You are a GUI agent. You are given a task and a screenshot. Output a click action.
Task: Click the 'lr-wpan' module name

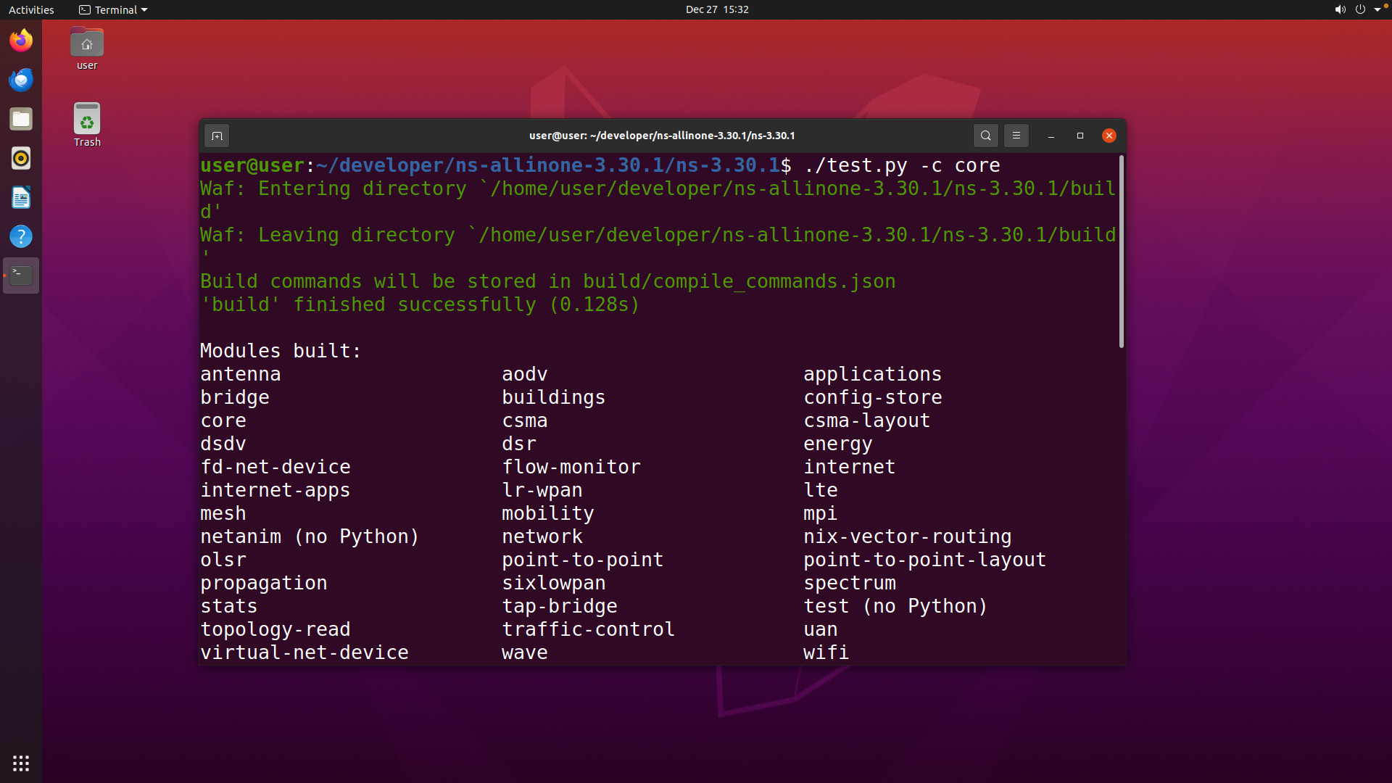point(542,490)
